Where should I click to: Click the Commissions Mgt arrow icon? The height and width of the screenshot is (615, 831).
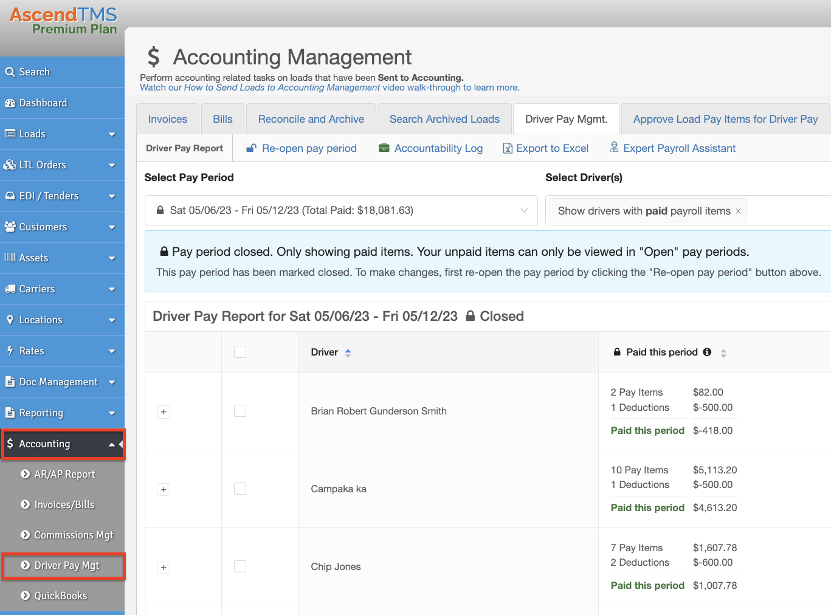[x=25, y=535]
